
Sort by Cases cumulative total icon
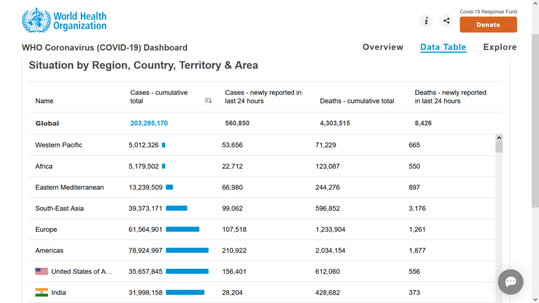[208, 100]
